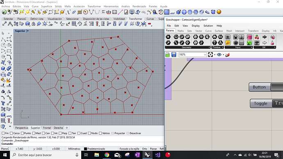Image resolution: width=283 pixels, height=159 pixels.
Task: Enable the Fin osnap checkbox
Action: click(x=3, y=133)
